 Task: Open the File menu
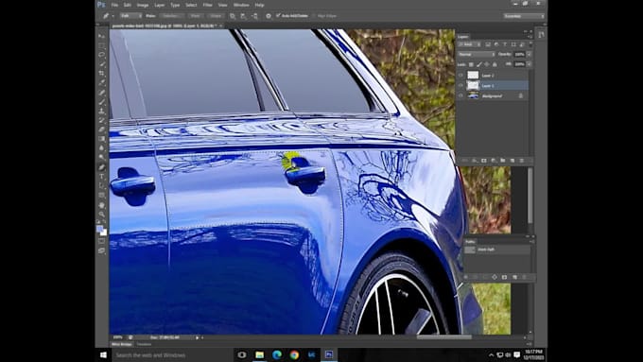[114, 5]
